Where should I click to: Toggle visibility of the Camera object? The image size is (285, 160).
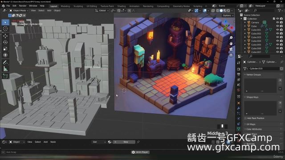click(277, 22)
